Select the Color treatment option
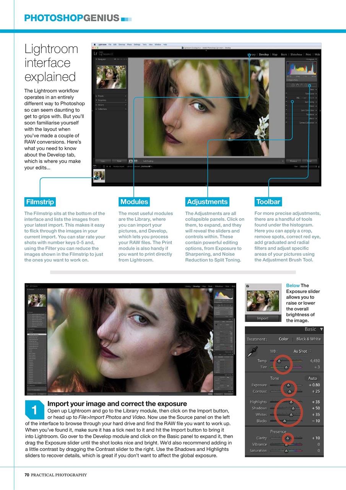Image resolution: width=346 pixels, height=490 pixels. 284,339
